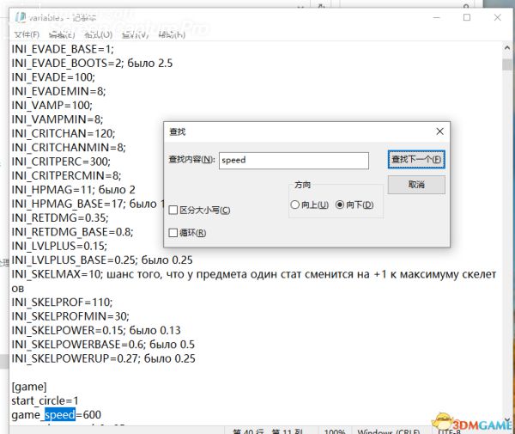Open the 文件(F) File menu
The height and width of the screenshot is (434, 515).
(27, 34)
